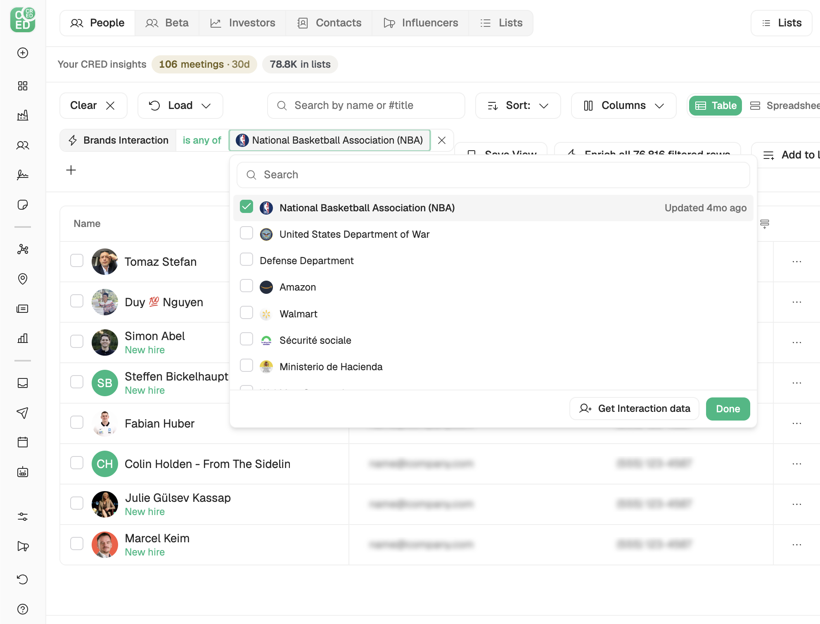Open the help question mark icon
This screenshot has width=820, height=624.
click(x=23, y=609)
